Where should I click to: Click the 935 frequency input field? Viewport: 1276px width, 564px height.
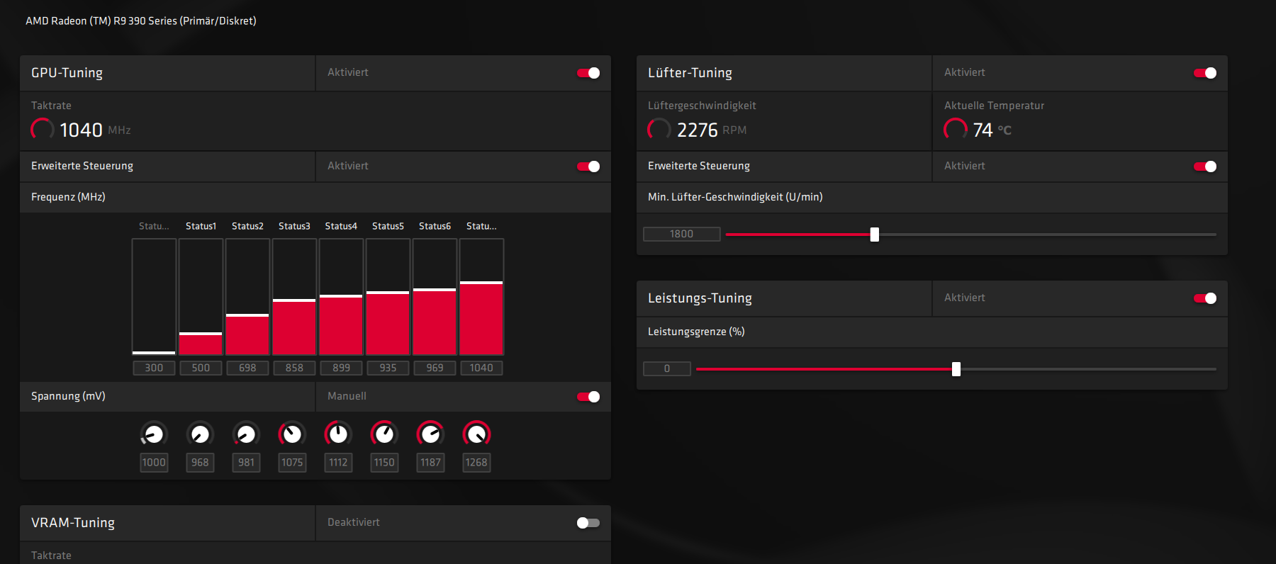(388, 368)
